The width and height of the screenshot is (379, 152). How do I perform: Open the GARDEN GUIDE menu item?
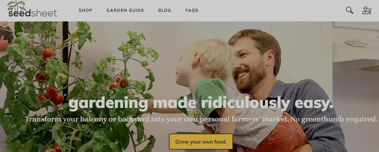pos(125,10)
